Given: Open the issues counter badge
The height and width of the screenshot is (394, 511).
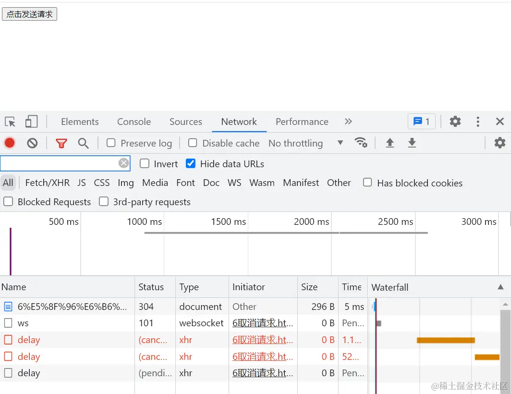Looking at the screenshot, I should (x=421, y=122).
